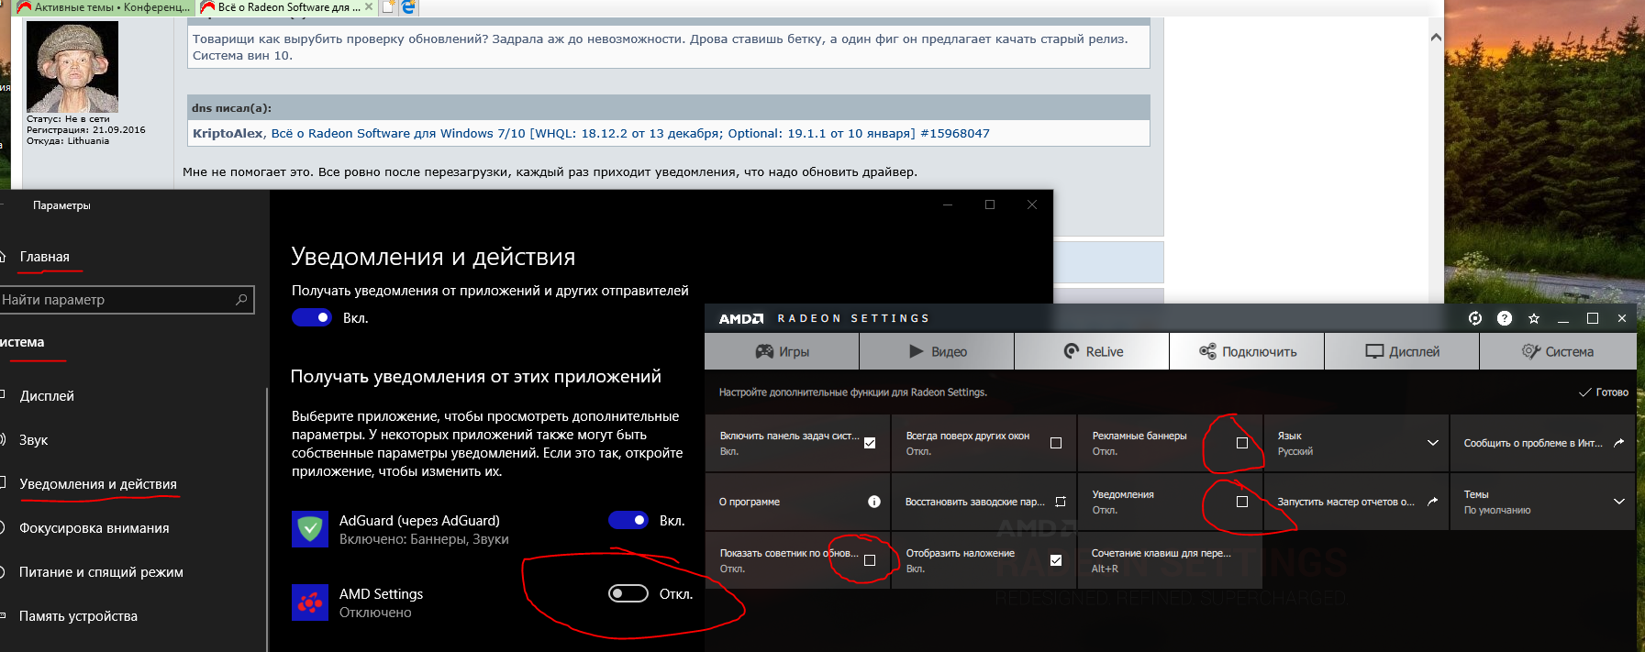Click the new tab page icon in browser
Viewport: 1645px width, 652px height.
pyautogui.click(x=389, y=7)
